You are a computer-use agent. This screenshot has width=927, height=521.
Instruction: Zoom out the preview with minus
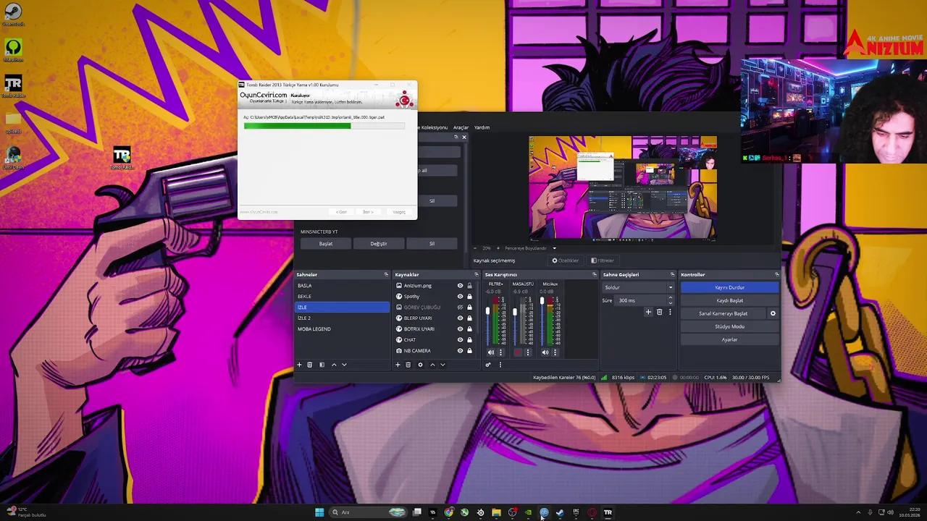475,248
